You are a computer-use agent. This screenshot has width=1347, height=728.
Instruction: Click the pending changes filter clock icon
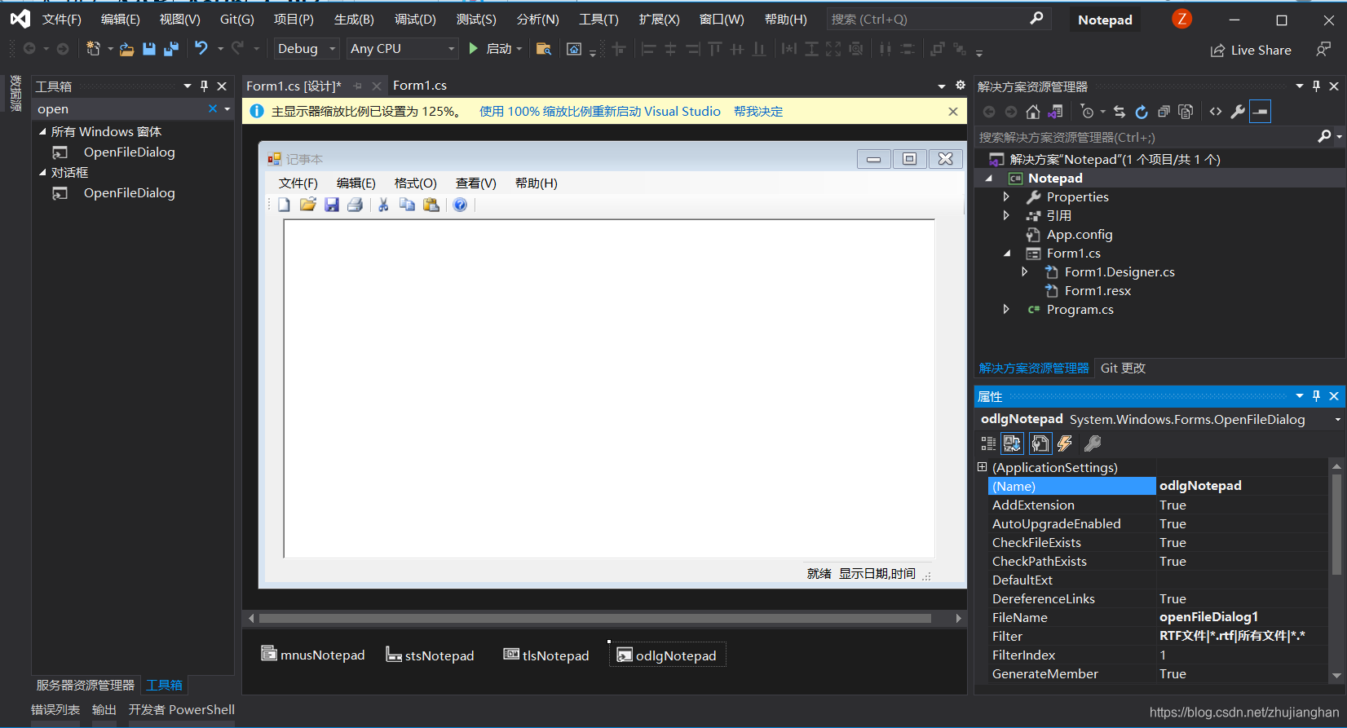tap(1087, 112)
